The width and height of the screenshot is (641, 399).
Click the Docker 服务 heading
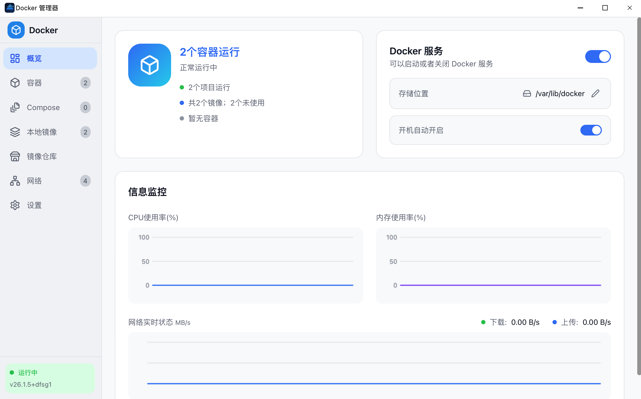(x=416, y=51)
